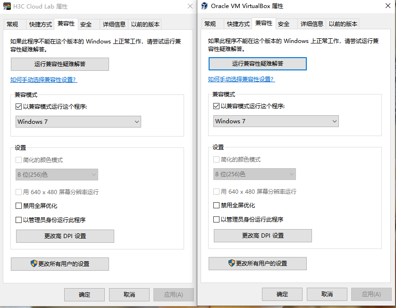Open 安全 tab in VirtualBox dialog
Image resolution: width=396 pixels, height=308 pixels.
point(284,24)
